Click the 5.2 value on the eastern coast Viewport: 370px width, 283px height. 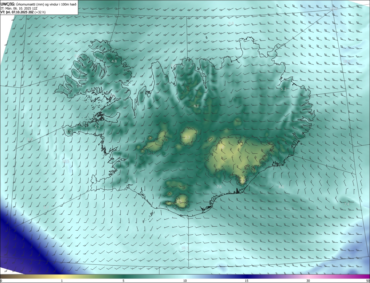pyautogui.click(x=284, y=89)
